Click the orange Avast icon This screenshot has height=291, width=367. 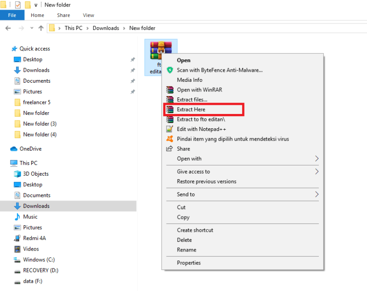tap(170, 139)
